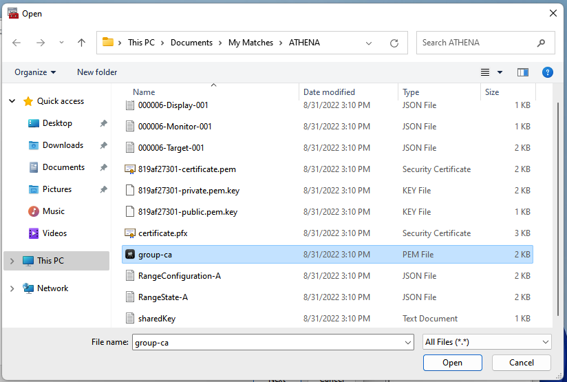Viewport: 567px width, 382px height.
Task: Click the Refresh icon in address bar
Action: (394, 43)
